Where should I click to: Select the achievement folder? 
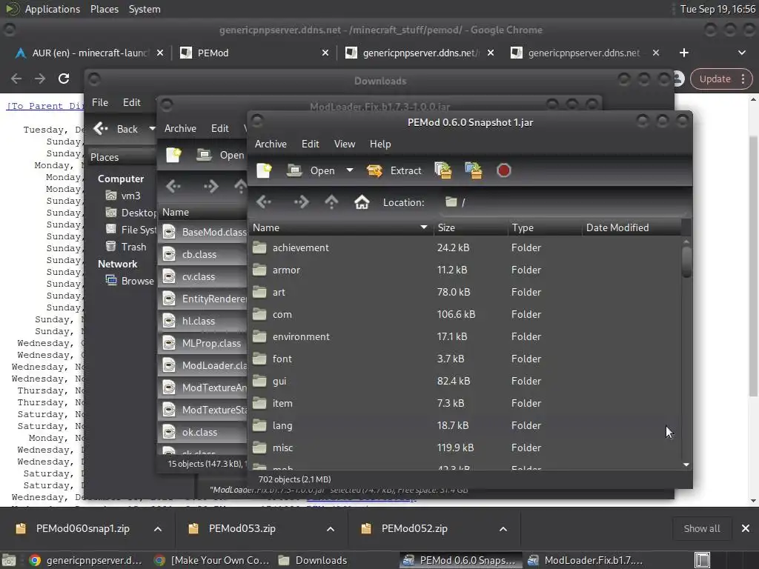[x=465, y=247]
